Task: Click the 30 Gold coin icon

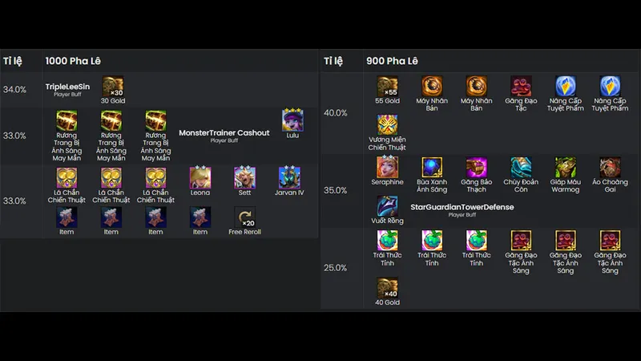Action: (x=113, y=86)
